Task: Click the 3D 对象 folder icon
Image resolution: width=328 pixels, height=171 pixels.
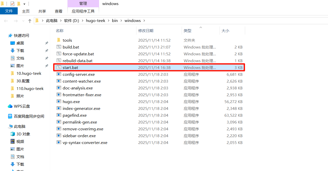Action: [13, 134]
